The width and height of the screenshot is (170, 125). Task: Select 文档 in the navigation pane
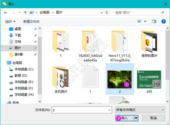coord(18,42)
